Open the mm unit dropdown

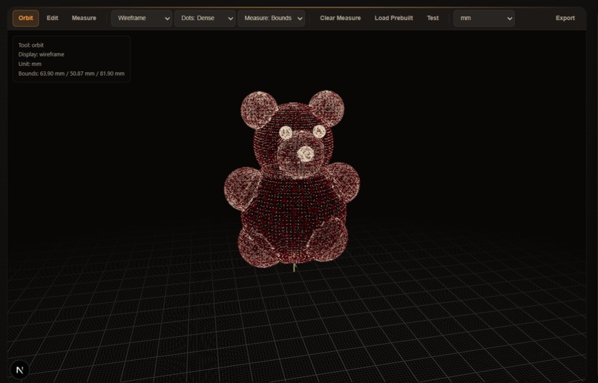pos(484,19)
